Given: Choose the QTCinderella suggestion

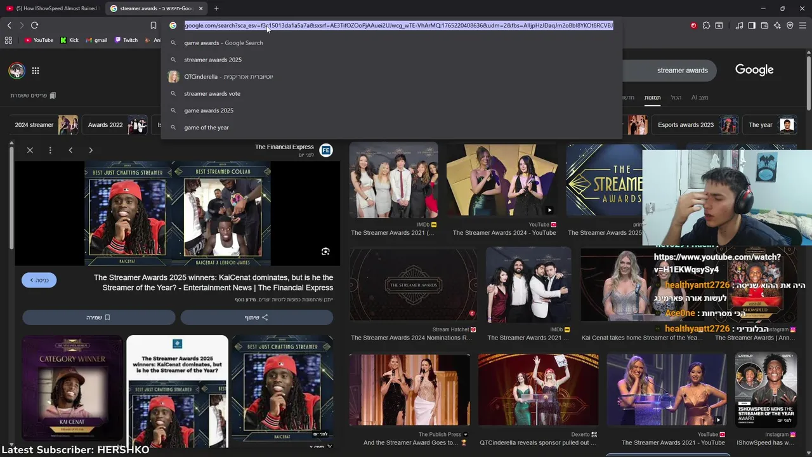Looking at the screenshot, I should tap(391, 77).
